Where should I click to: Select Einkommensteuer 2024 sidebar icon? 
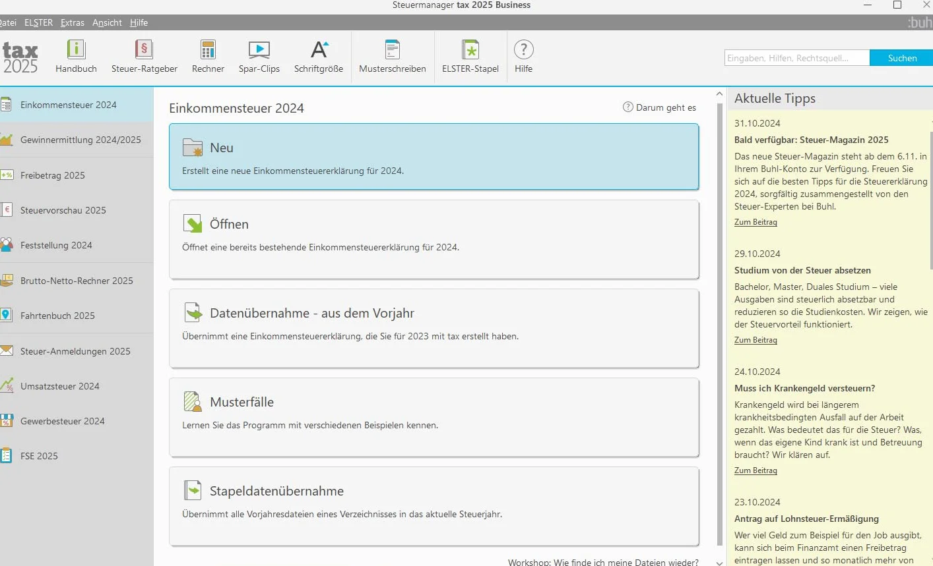coord(6,104)
